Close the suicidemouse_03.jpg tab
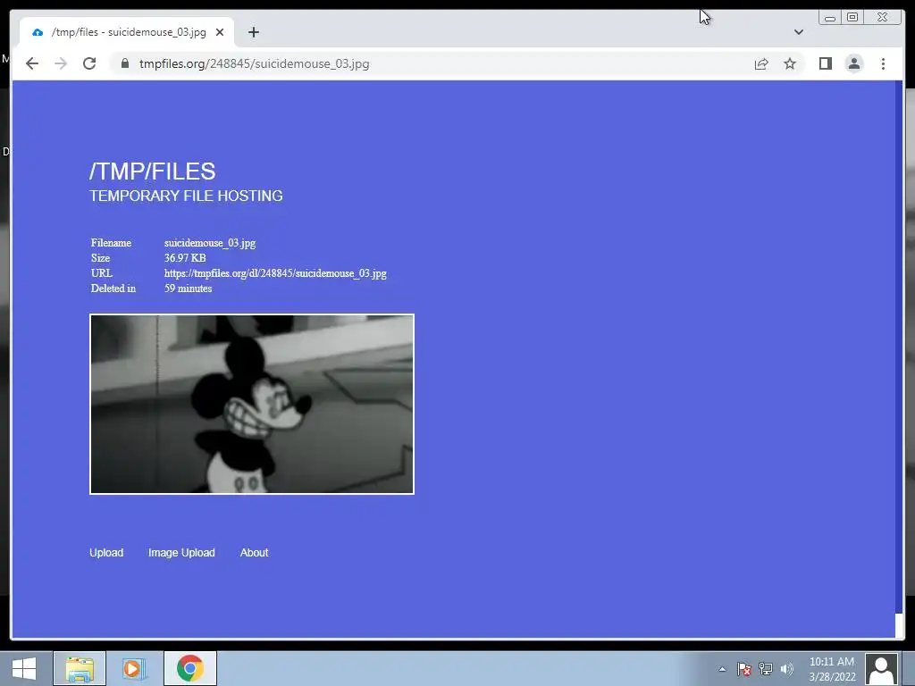The image size is (915, 686). tap(220, 32)
